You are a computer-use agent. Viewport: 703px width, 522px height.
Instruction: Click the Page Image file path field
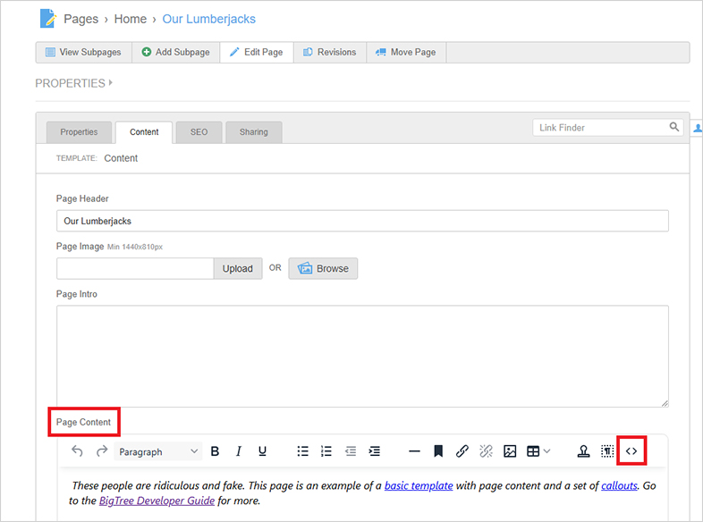tap(135, 268)
